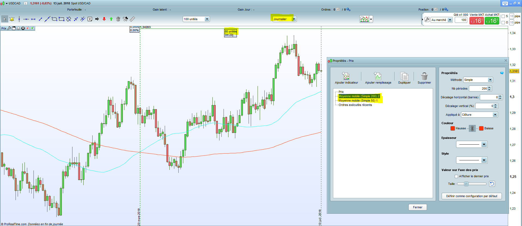Click the red Vente MKT sell button
522x226 pixels.
click(x=477, y=21)
